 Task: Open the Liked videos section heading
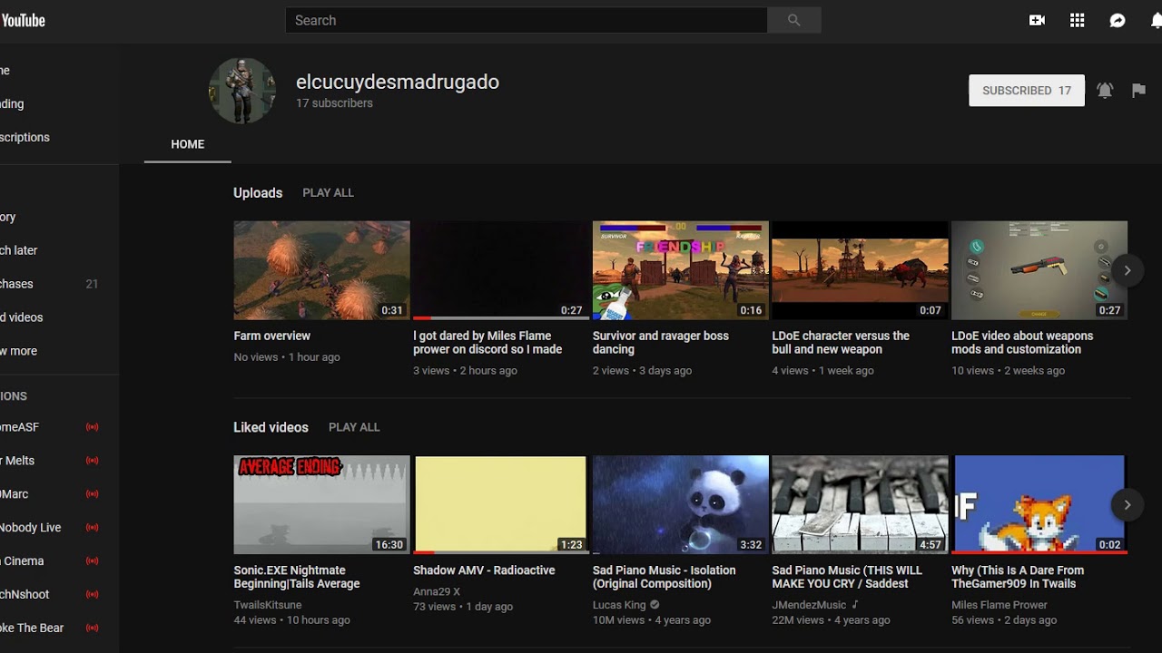tap(271, 427)
